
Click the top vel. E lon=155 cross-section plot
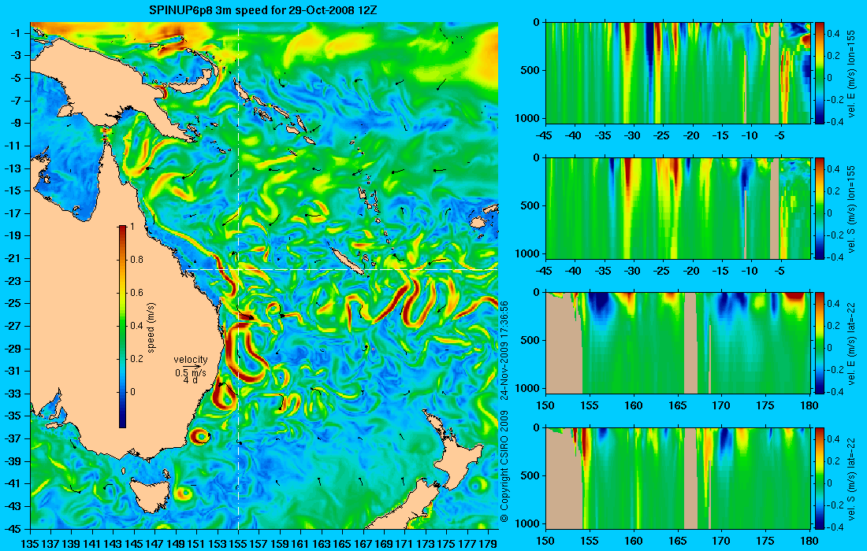coord(678,73)
